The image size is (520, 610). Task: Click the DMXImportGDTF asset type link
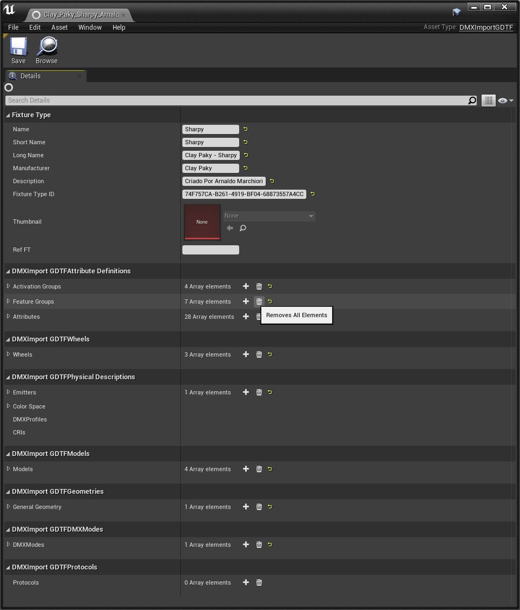click(x=486, y=28)
